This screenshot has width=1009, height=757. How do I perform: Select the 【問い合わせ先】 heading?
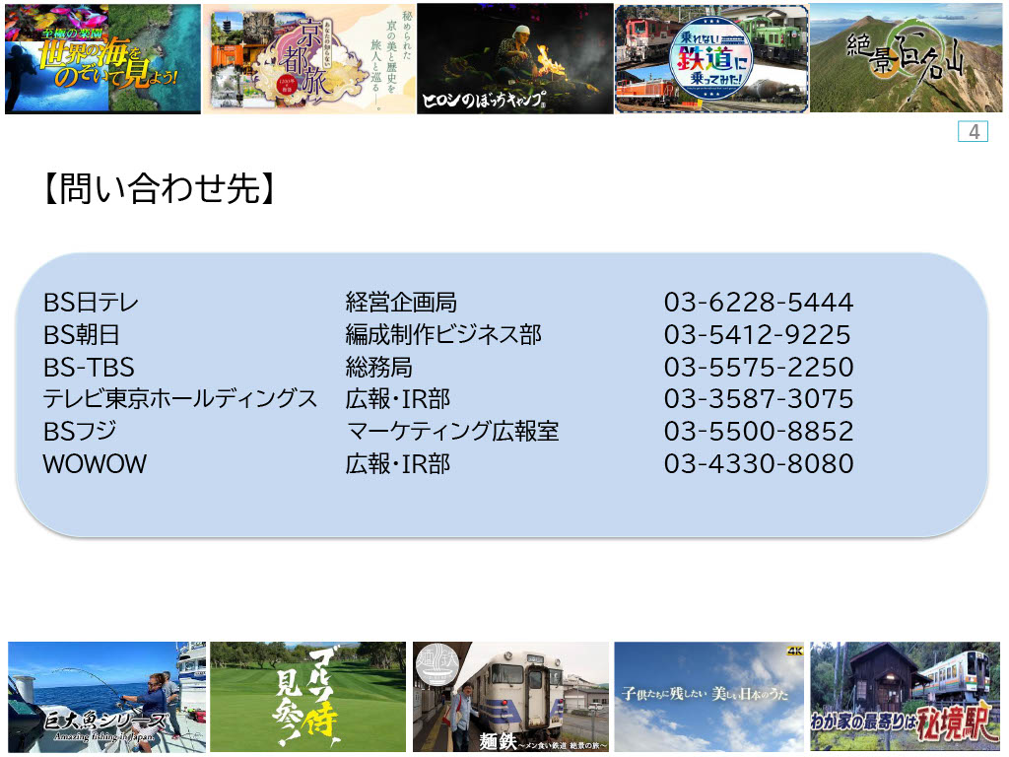(x=158, y=189)
